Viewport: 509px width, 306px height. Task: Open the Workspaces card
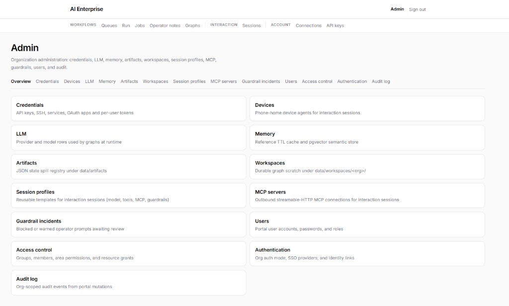click(x=367, y=166)
